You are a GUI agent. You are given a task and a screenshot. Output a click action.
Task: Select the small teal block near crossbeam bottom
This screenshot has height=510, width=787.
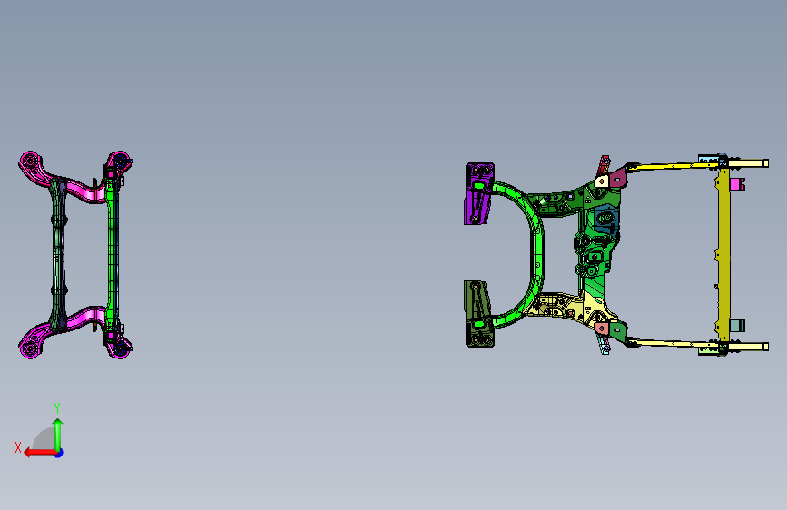coord(737,325)
